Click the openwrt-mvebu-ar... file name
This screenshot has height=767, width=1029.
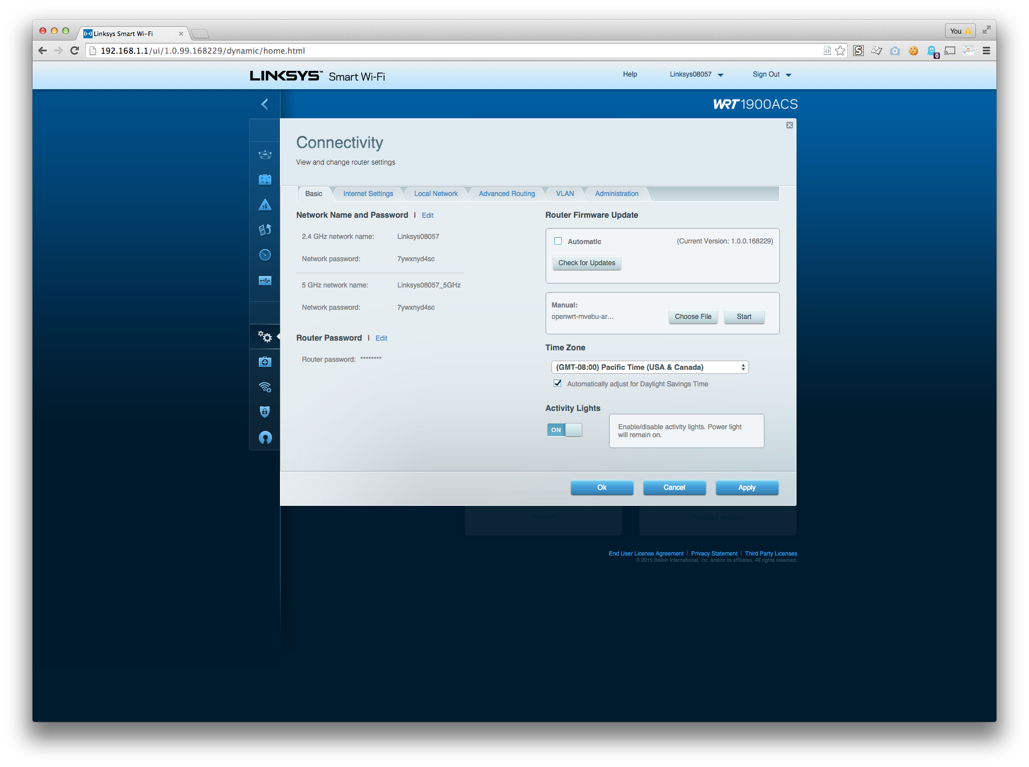coord(582,317)
